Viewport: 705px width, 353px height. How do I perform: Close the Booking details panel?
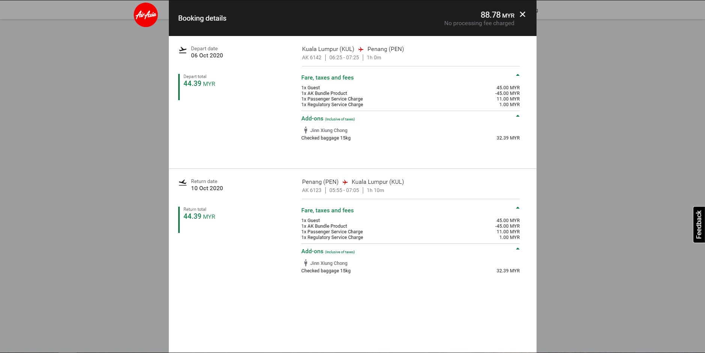pyautogui.click(x=522, y=14)
